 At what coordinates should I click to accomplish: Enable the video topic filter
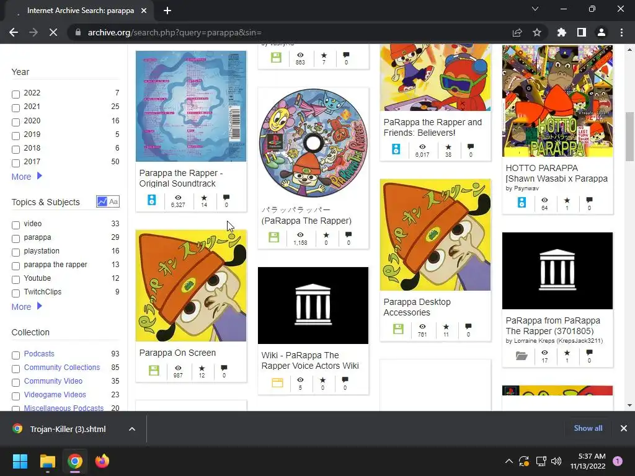click(16, 225)
